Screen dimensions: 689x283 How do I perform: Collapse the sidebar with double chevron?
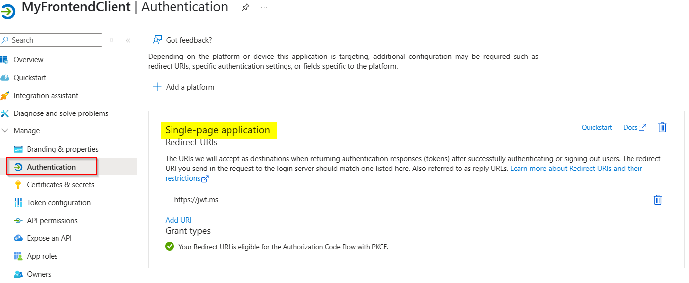(128, 40)
